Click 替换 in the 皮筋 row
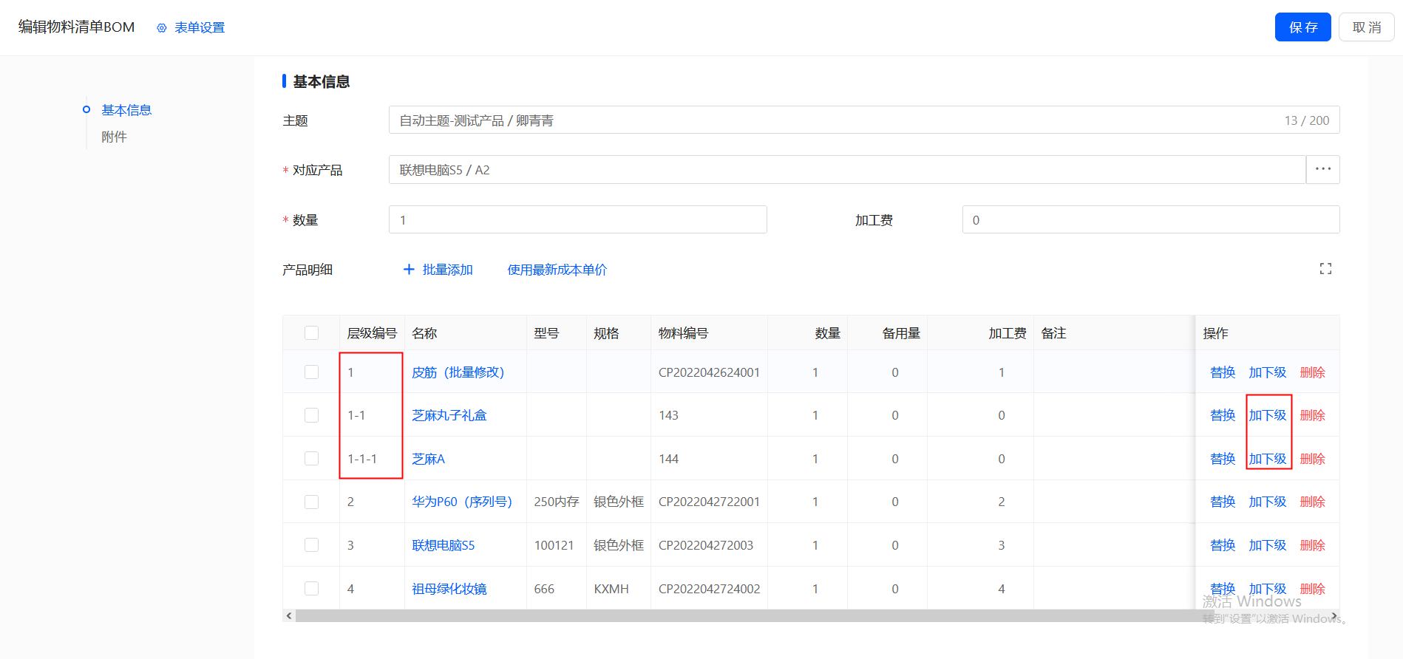 (1223, 372)
